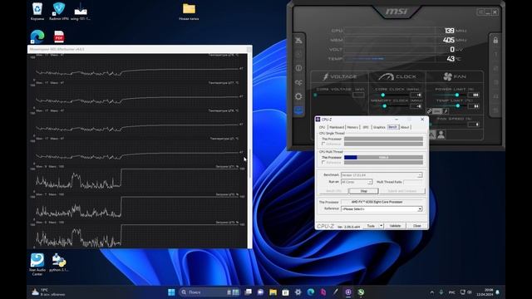Screen dimensions: 532x299
Task: Click the Core Clock slider handle
Action: (x=382, y=96)
